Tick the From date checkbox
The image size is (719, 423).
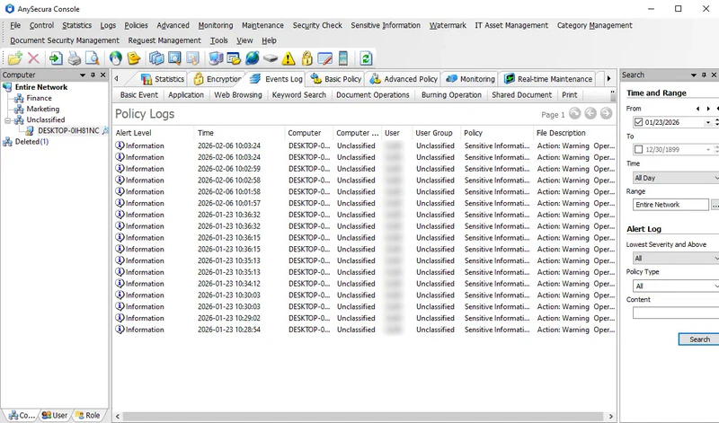(x=638, y=122)
